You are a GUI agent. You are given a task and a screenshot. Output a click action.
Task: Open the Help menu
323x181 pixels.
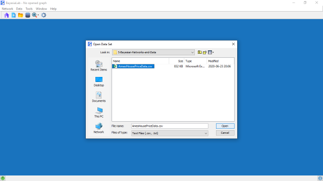tap(53, 9)
